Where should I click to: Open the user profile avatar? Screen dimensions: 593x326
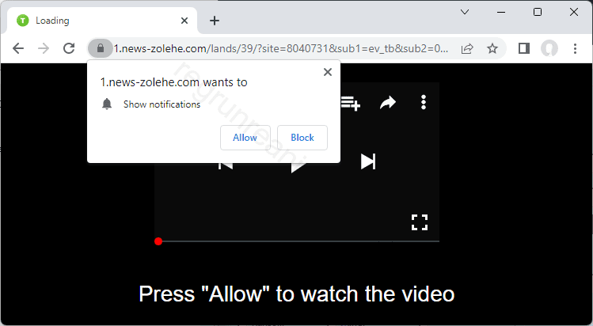click(x=549, y=48)
